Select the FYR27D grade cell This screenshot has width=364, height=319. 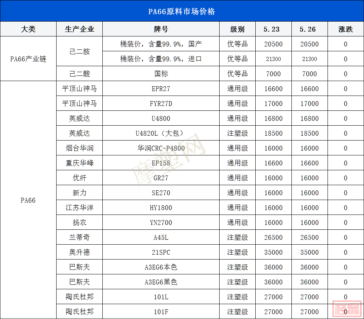161,103
